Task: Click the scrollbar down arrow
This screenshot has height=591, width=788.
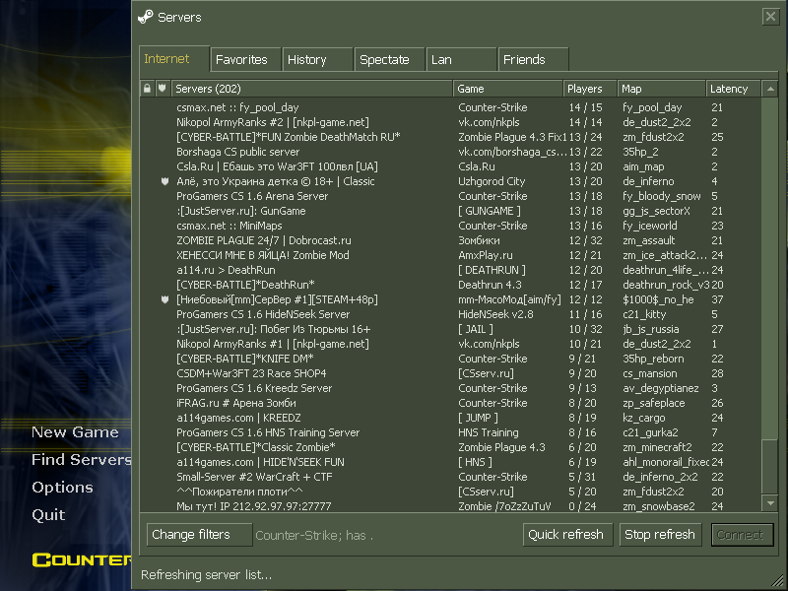Action: 770,502
